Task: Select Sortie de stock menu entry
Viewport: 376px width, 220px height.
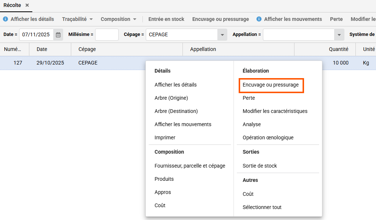Action: click(260, 166)
